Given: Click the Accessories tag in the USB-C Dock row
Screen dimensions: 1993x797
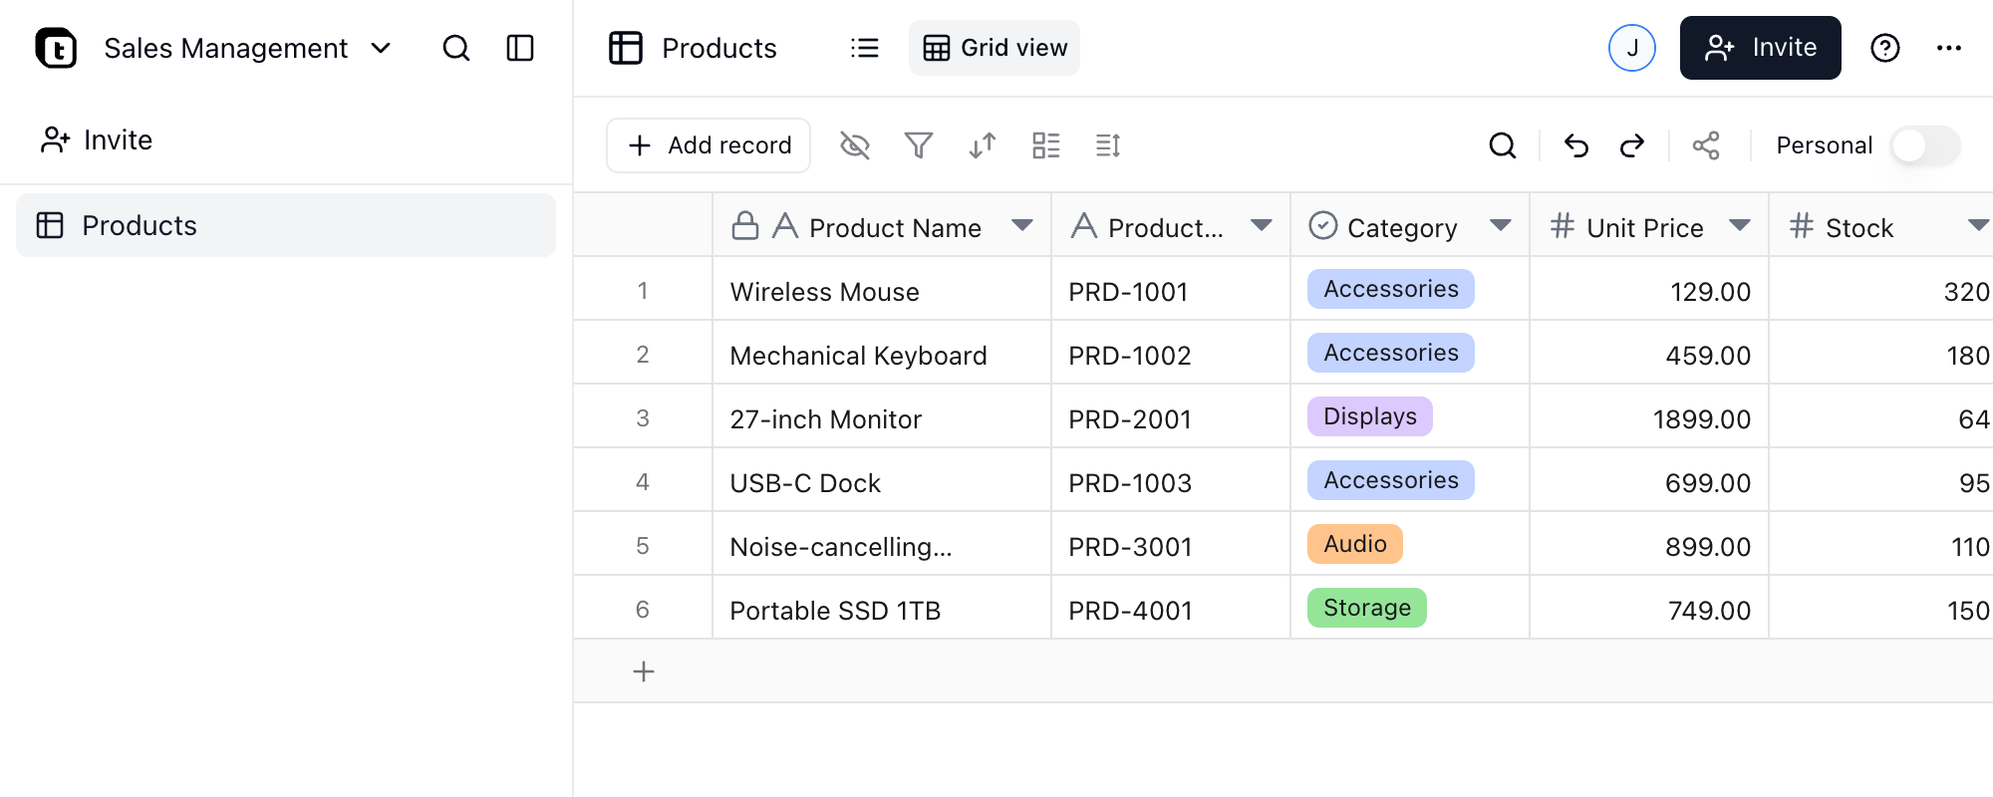Looking at the screenshot, I should [x=1391, y=480].
